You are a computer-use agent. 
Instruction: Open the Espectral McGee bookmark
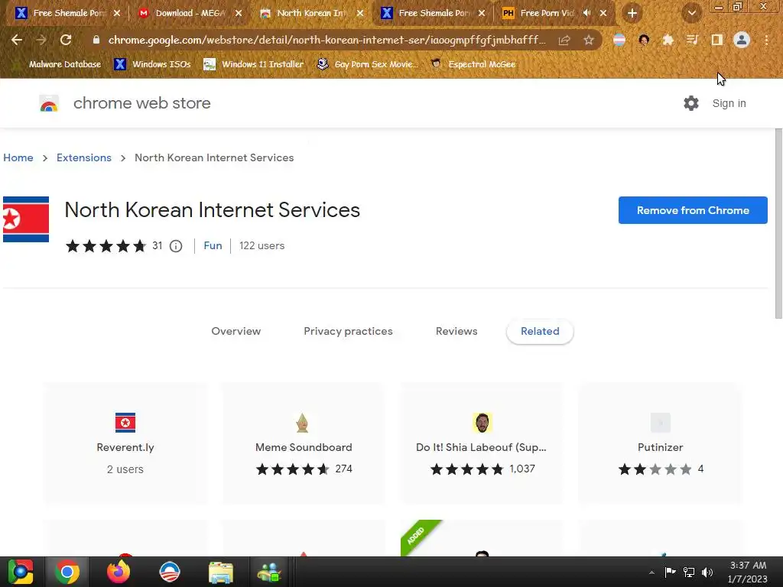pyautogui.click(x=473, y=64)
